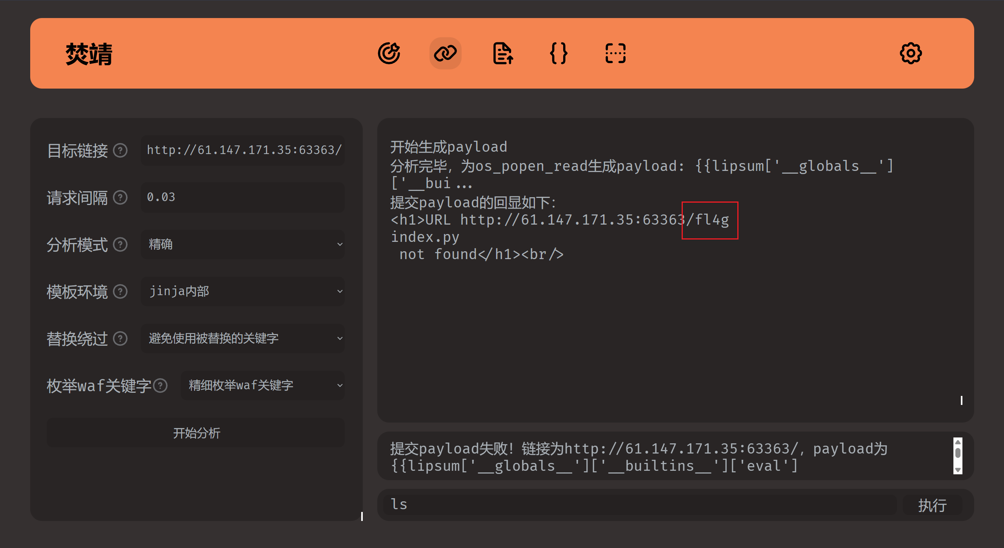Open the 枚举waf关键字 dropdown

click(x=262, y=386)
